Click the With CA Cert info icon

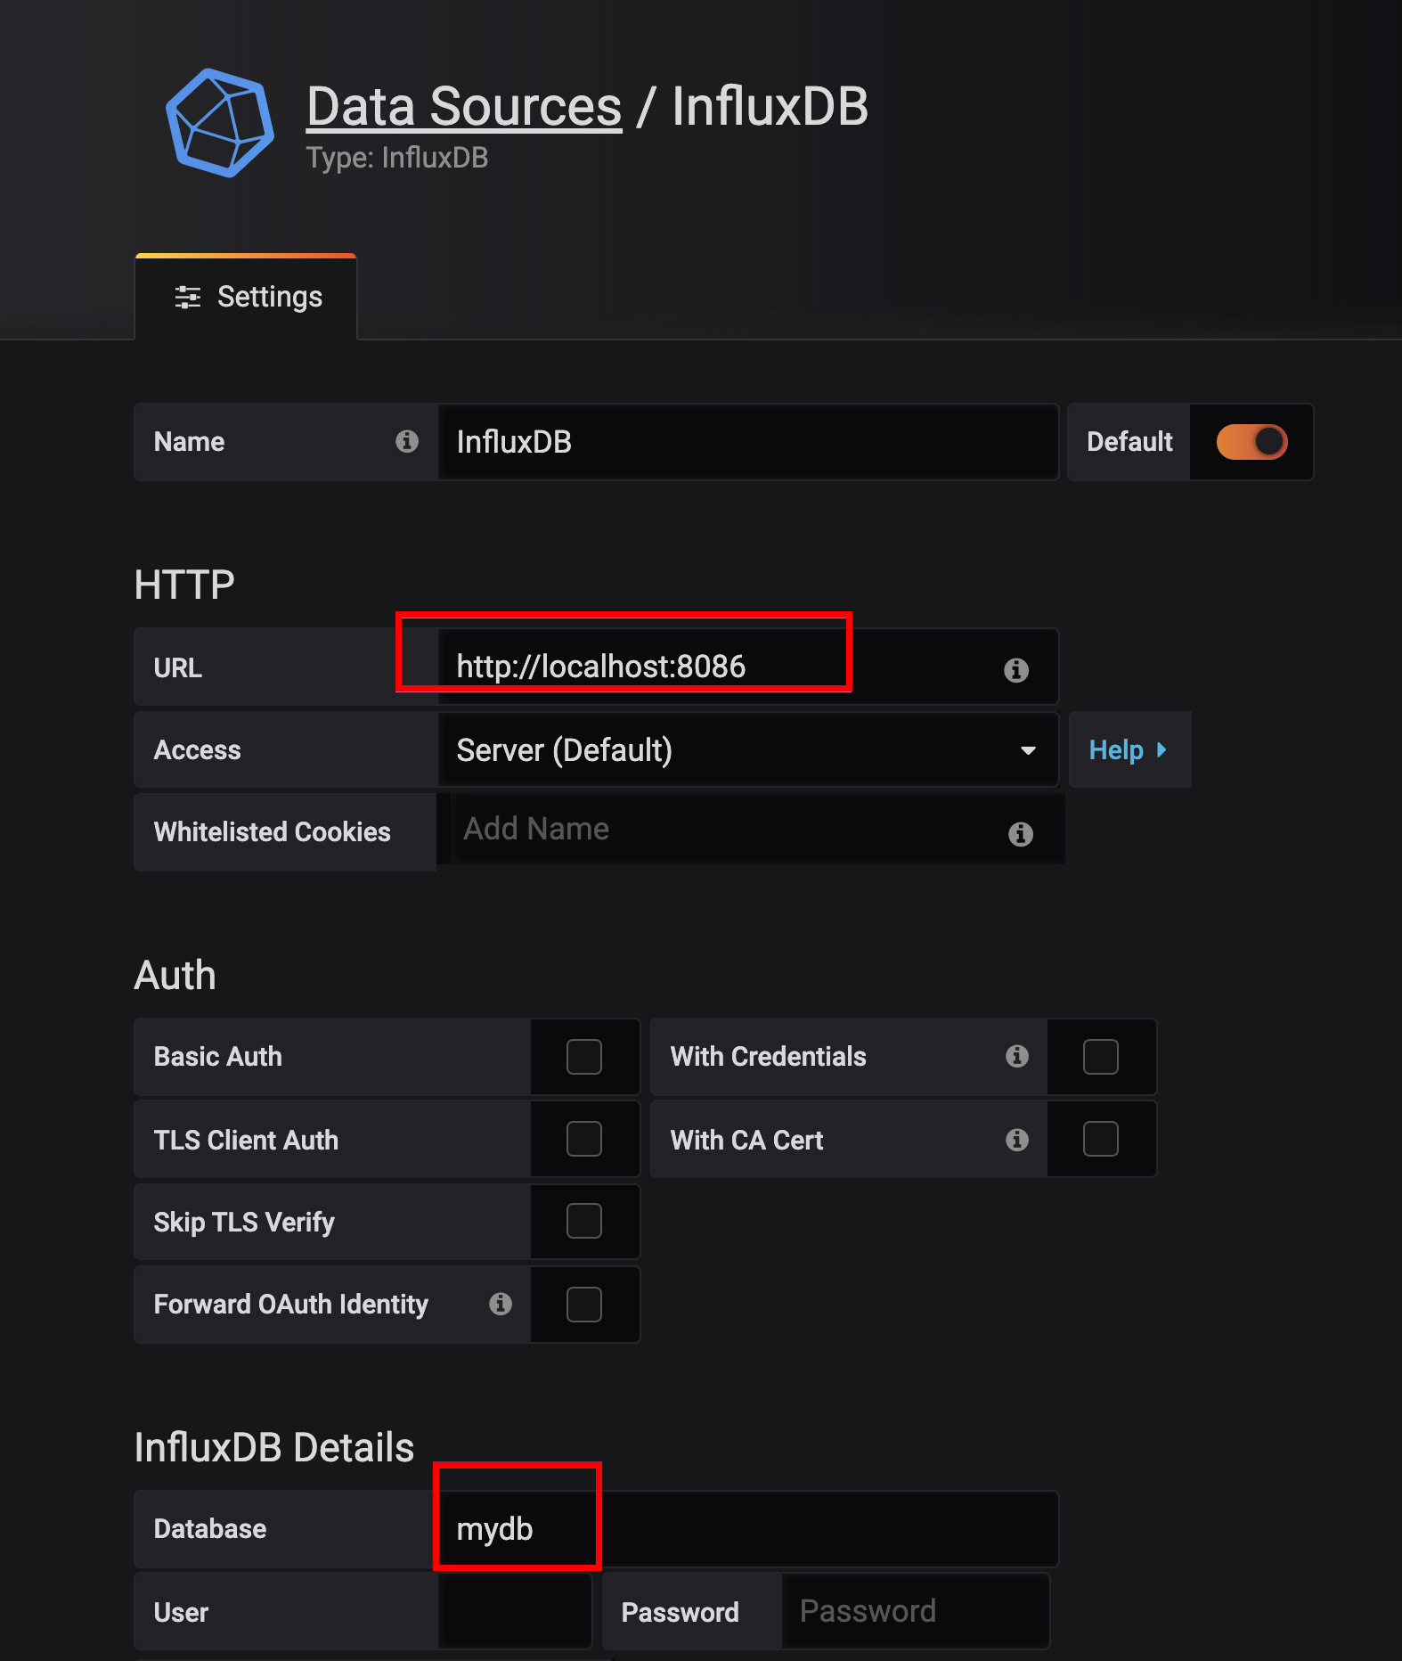[x=1017, y=1140]
